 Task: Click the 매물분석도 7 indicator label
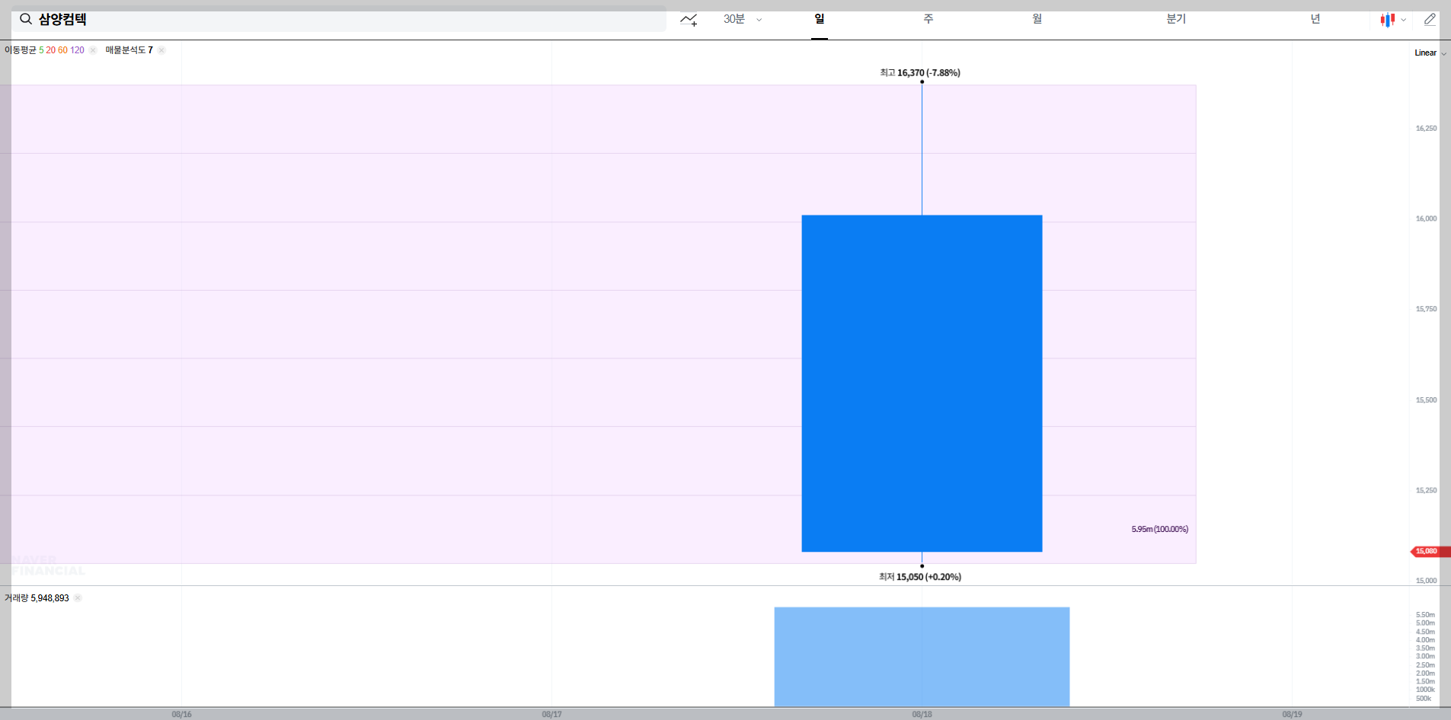click(x=129, y=50)
